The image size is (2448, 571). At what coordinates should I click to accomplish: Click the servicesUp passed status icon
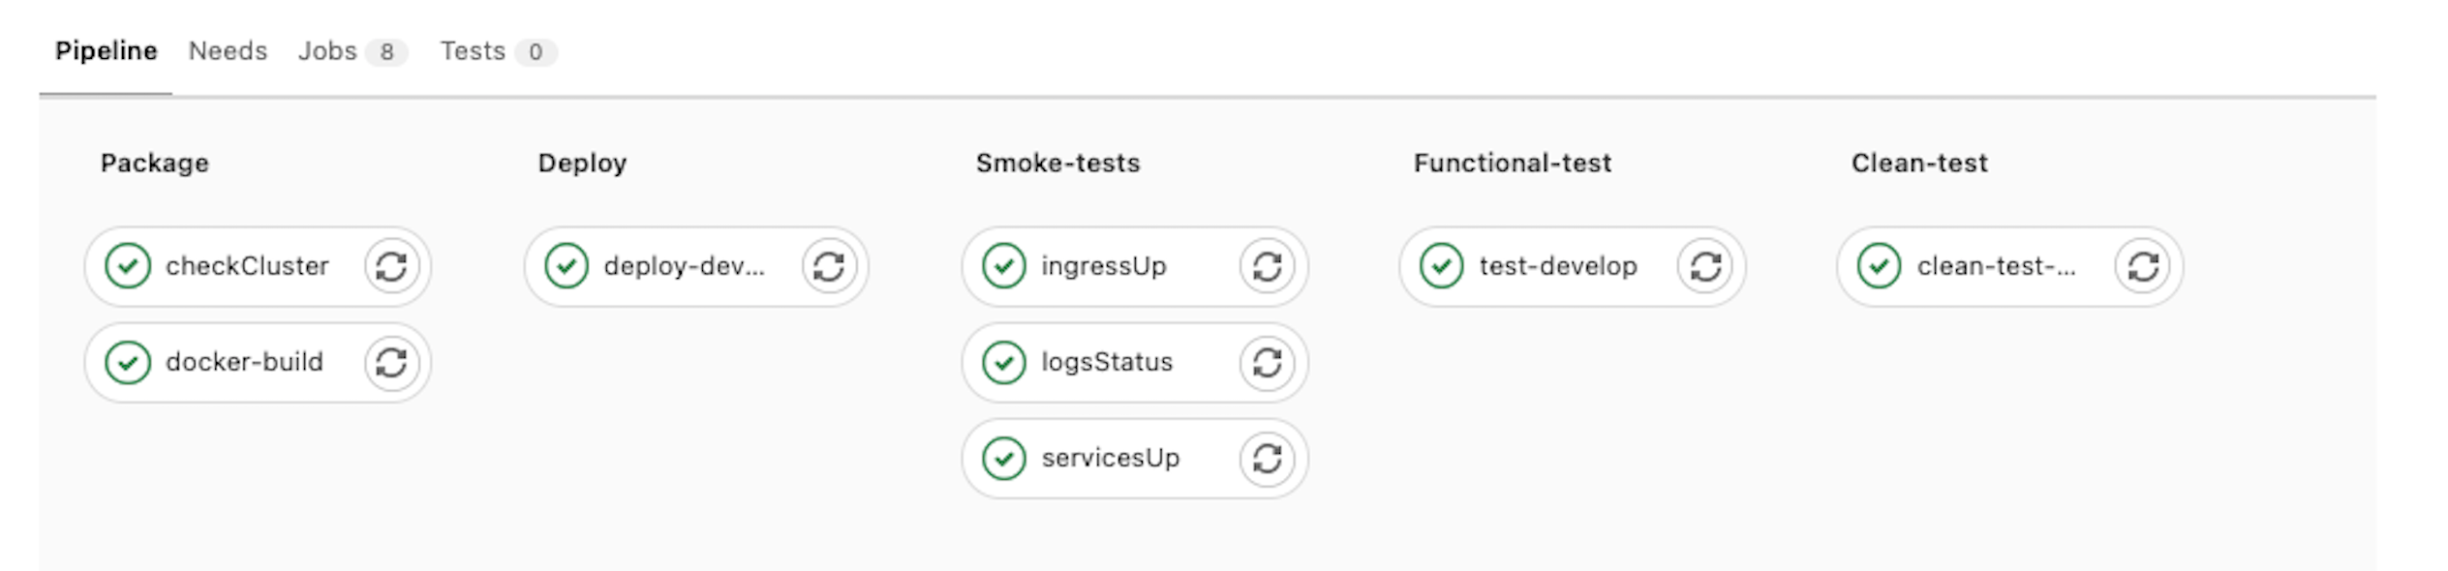pos(1004,458)
